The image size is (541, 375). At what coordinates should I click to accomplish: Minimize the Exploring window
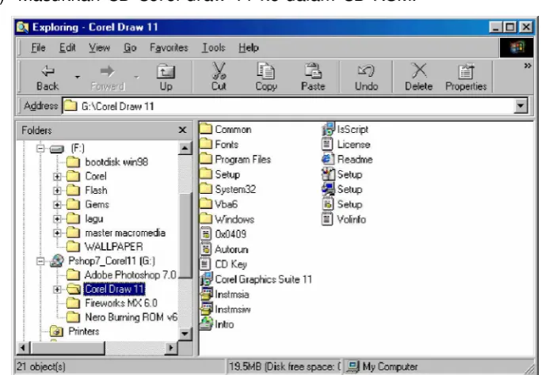[x=496, y=27]
